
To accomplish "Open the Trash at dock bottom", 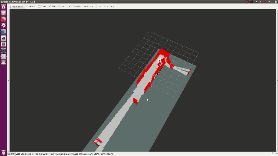I will click(3, 152).
